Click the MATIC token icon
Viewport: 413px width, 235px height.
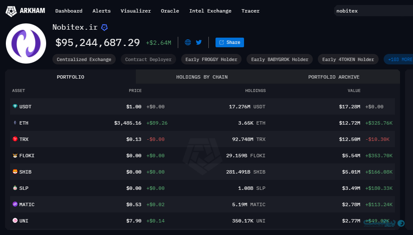pos(15,204)
